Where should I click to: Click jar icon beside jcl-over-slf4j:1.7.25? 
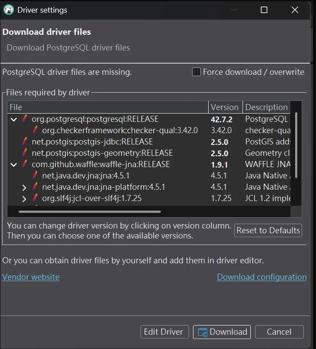[35, 198]
